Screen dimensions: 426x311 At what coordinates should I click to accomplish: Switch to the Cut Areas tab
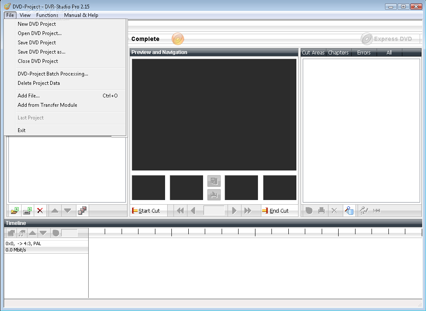pos(313,52)
